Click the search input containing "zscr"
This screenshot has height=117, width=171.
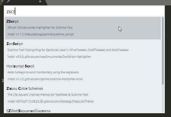tap(84, 11)
